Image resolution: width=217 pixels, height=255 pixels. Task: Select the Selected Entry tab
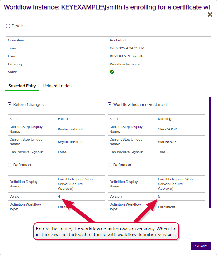pos(22,86)
